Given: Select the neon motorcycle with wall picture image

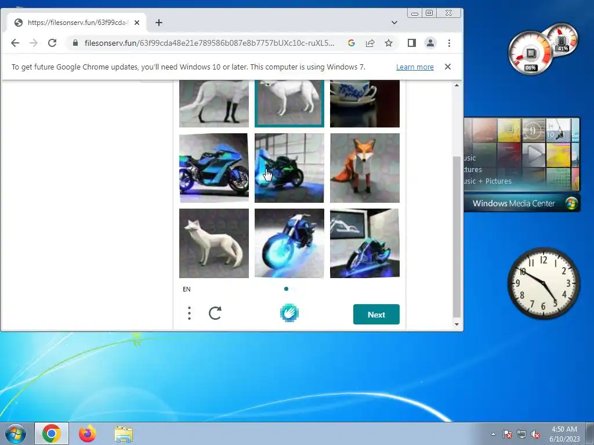Looking at the screenshot, I should (x=365, y=243).
